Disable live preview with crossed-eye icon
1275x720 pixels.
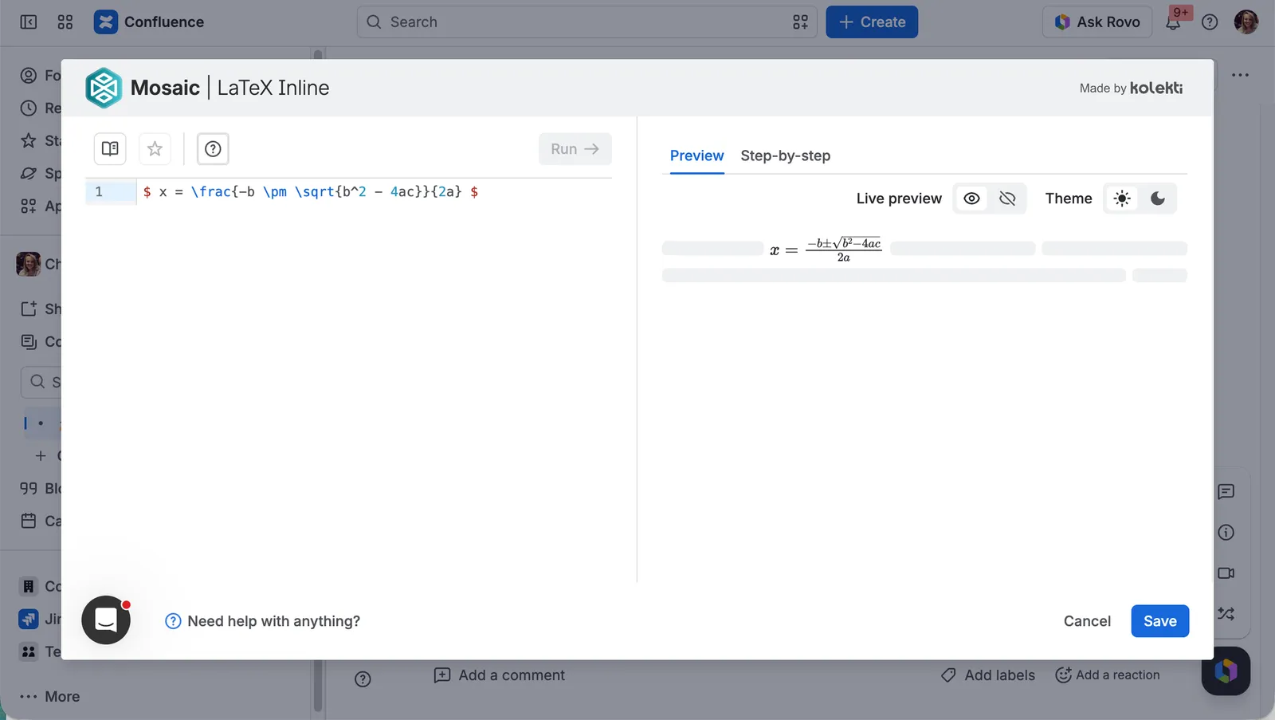click(1007, 199)
